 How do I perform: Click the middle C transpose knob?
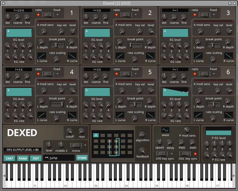tap(61, 145)
